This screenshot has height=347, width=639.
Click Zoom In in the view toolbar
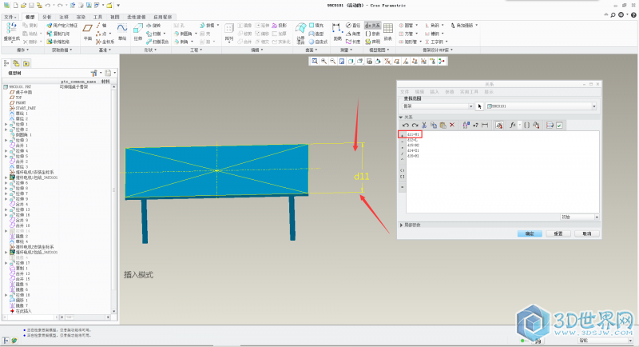point(323,61)
